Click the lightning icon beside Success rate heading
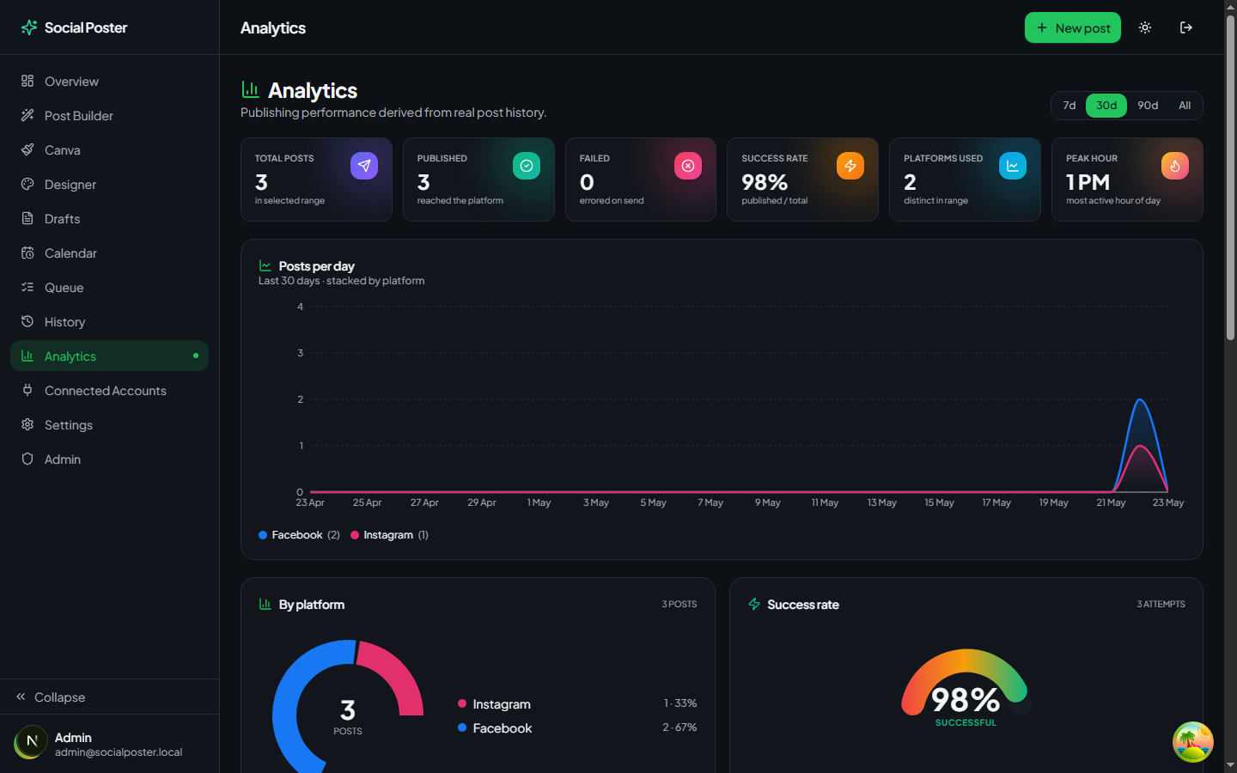Viewport: 1237px width, 773px height. click(754, 604)
